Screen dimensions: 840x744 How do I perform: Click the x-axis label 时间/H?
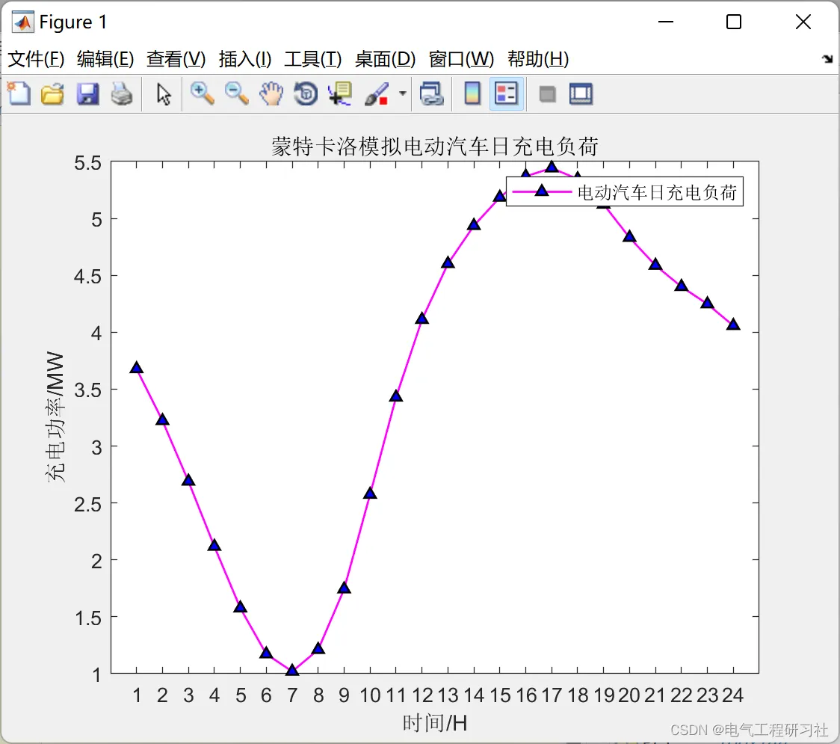(434, 722)
